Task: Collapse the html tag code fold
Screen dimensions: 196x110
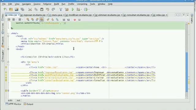Action: (x=8, y=33)
